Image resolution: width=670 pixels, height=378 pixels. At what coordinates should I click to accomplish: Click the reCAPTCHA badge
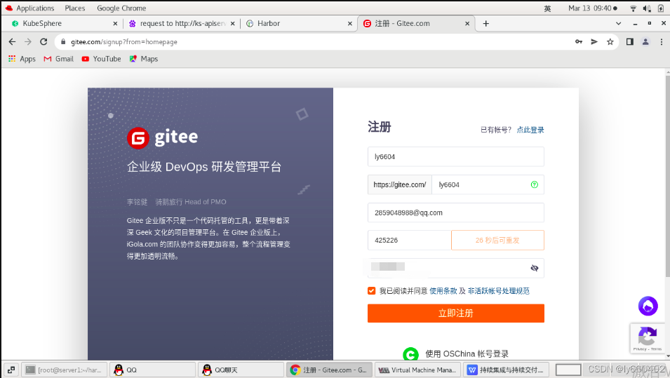[648, 338]
